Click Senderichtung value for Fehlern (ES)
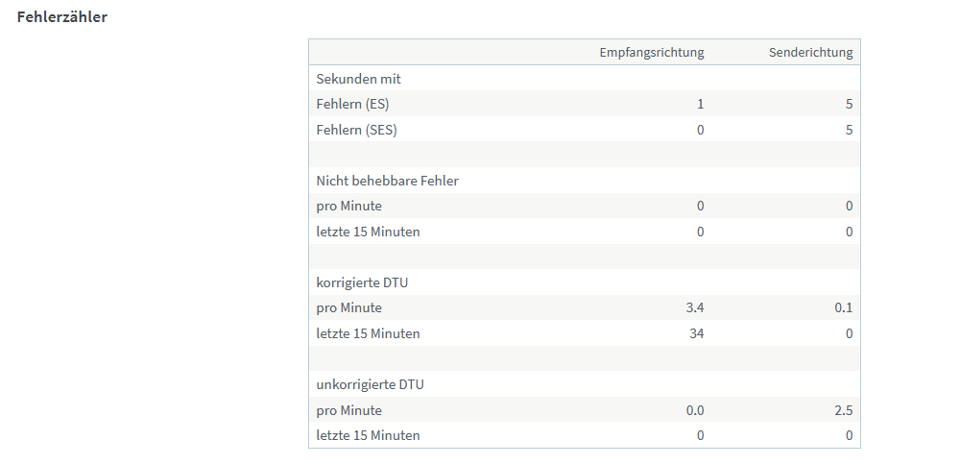 point(849,104)
